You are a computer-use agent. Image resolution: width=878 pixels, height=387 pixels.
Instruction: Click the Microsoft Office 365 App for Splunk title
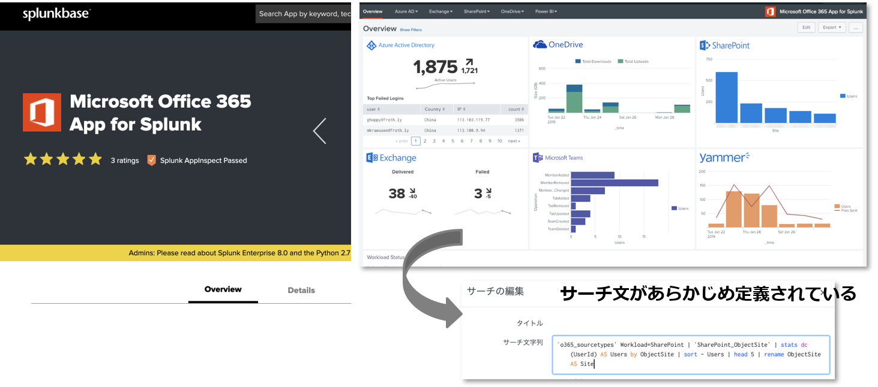(x=160, y=113)
